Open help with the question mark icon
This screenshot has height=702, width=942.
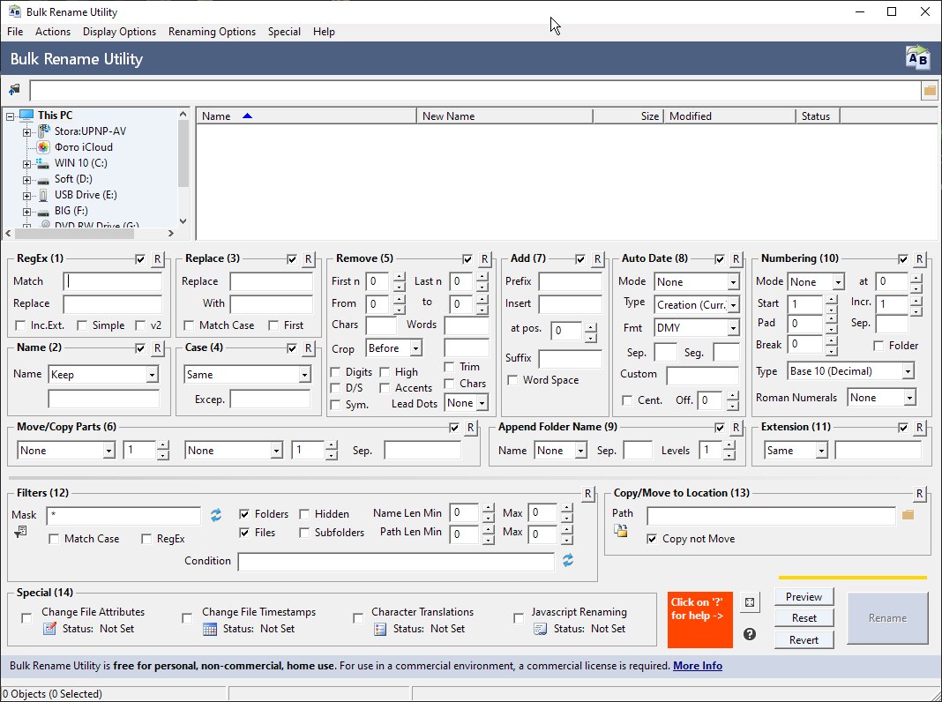749,634
